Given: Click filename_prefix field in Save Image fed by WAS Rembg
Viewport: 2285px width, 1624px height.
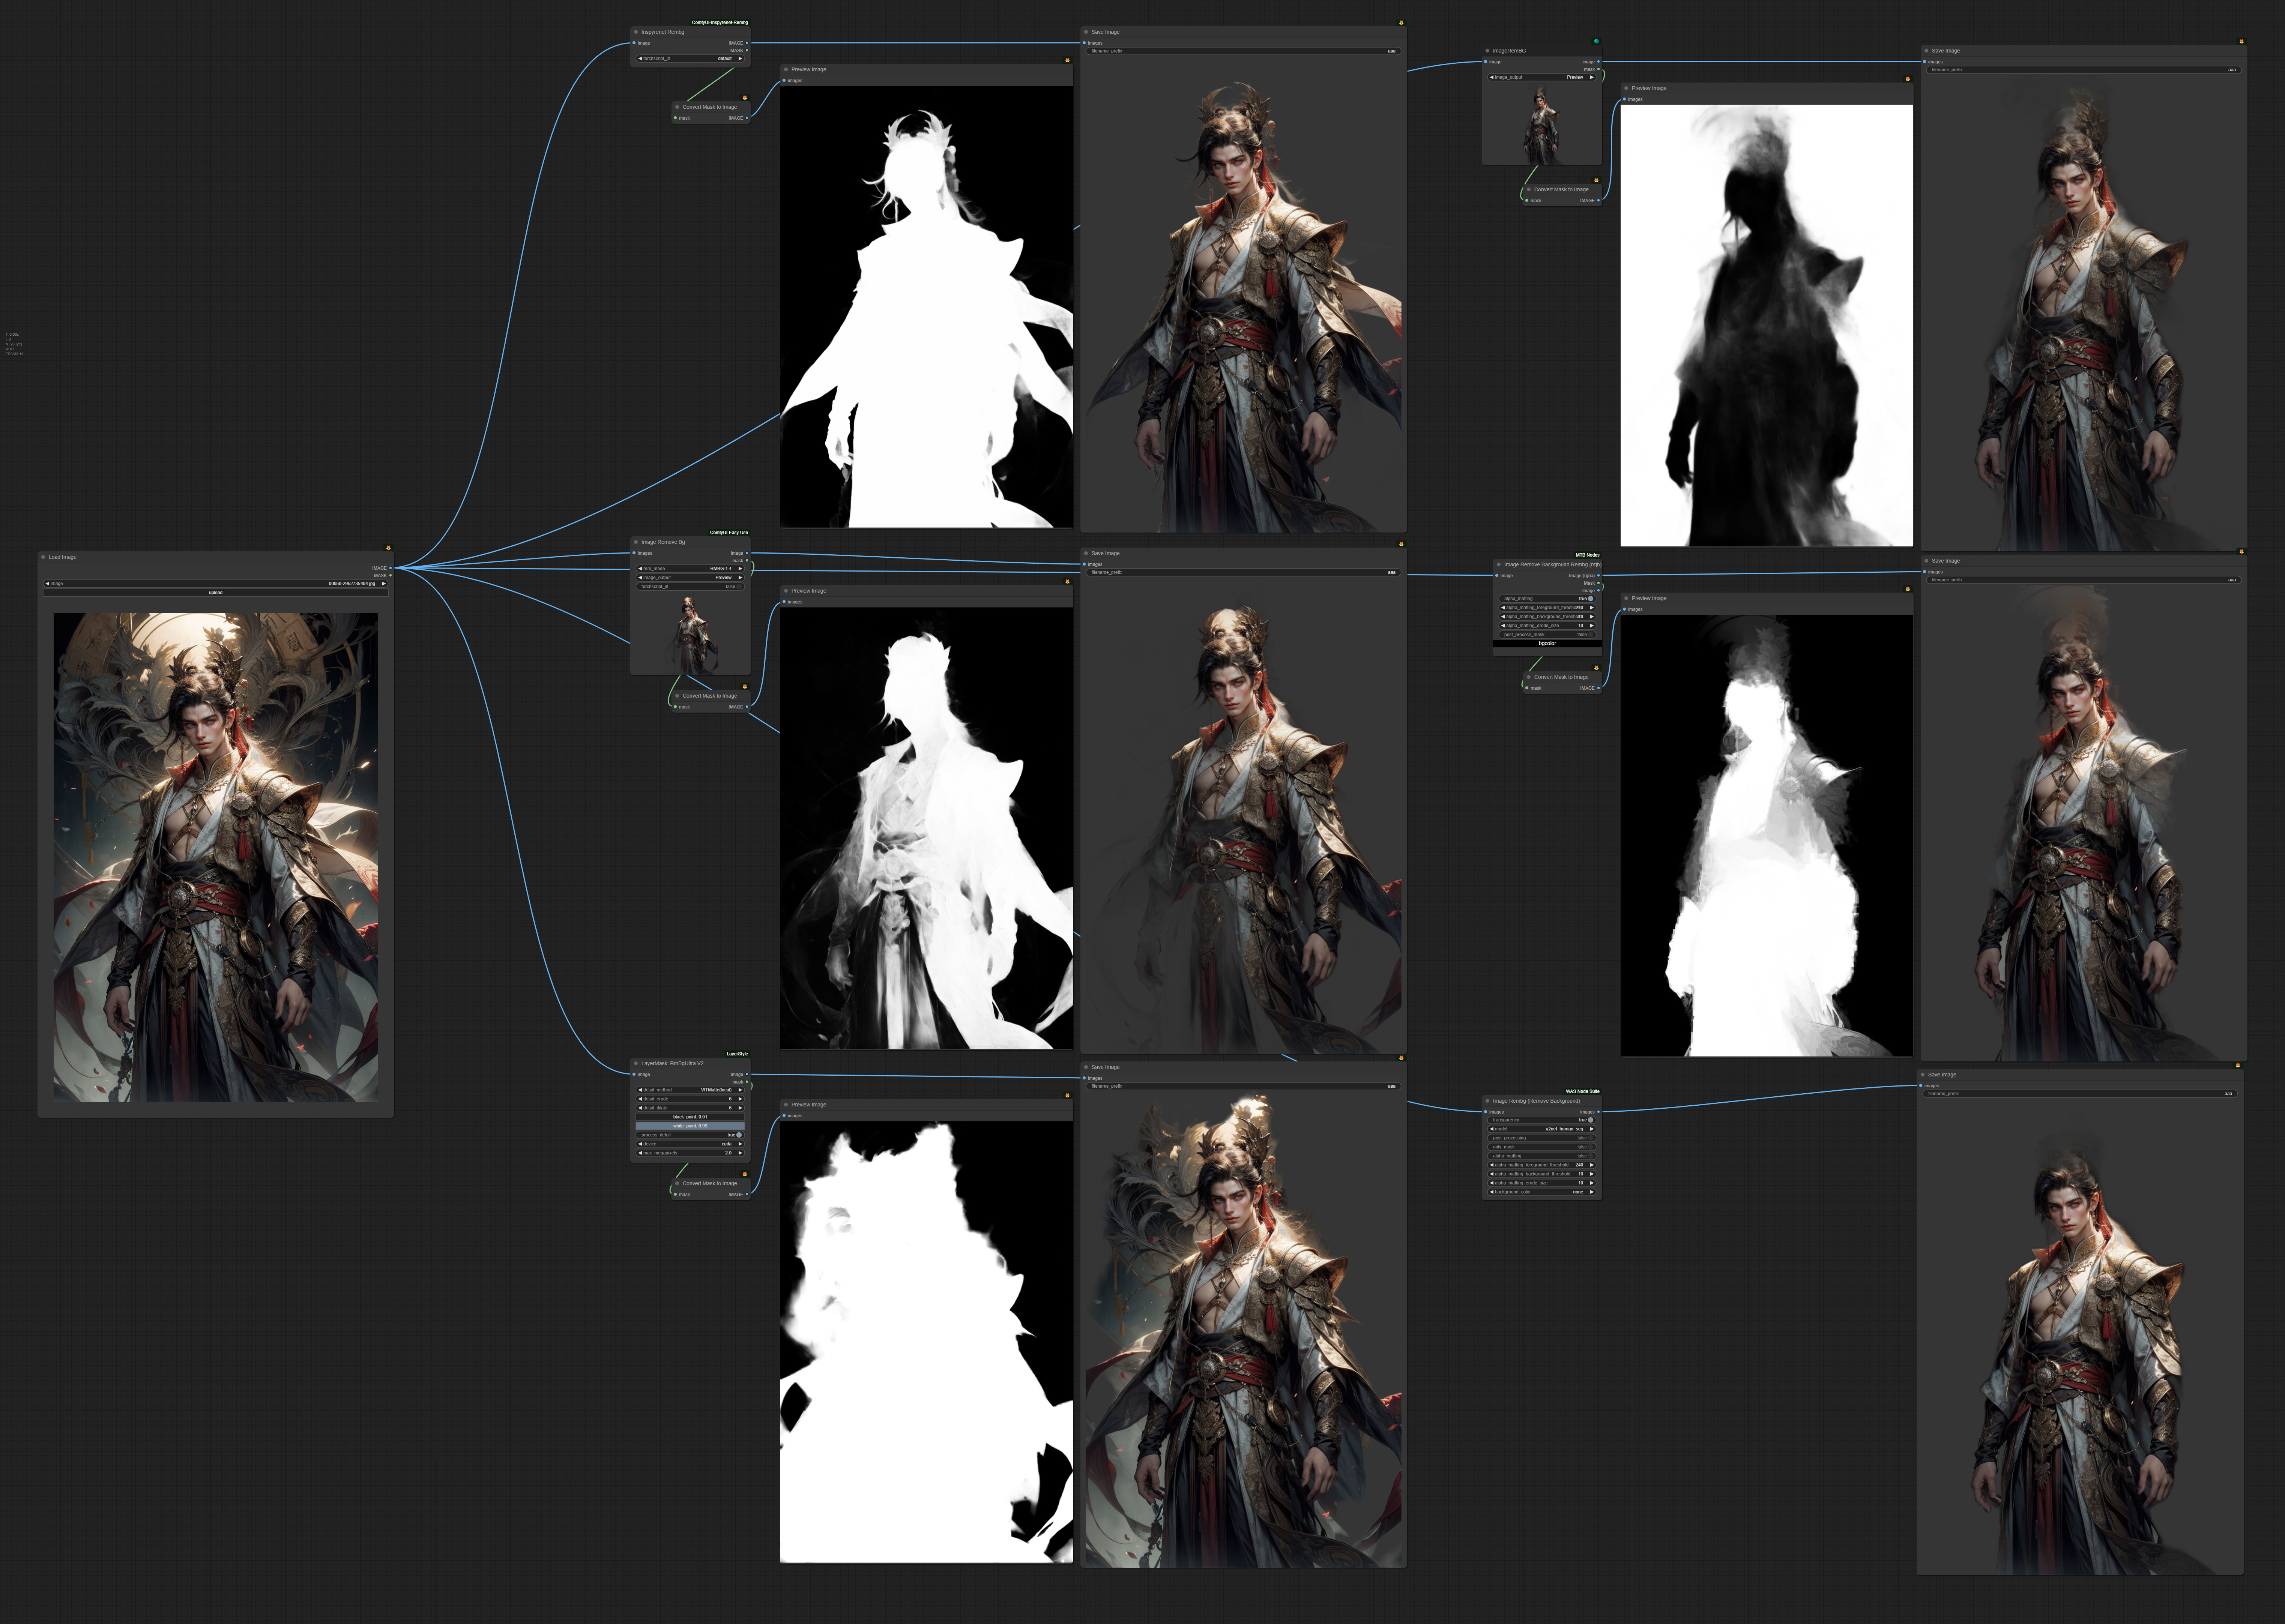Looking at the screenshot, I should (x=2080, y=1094).
